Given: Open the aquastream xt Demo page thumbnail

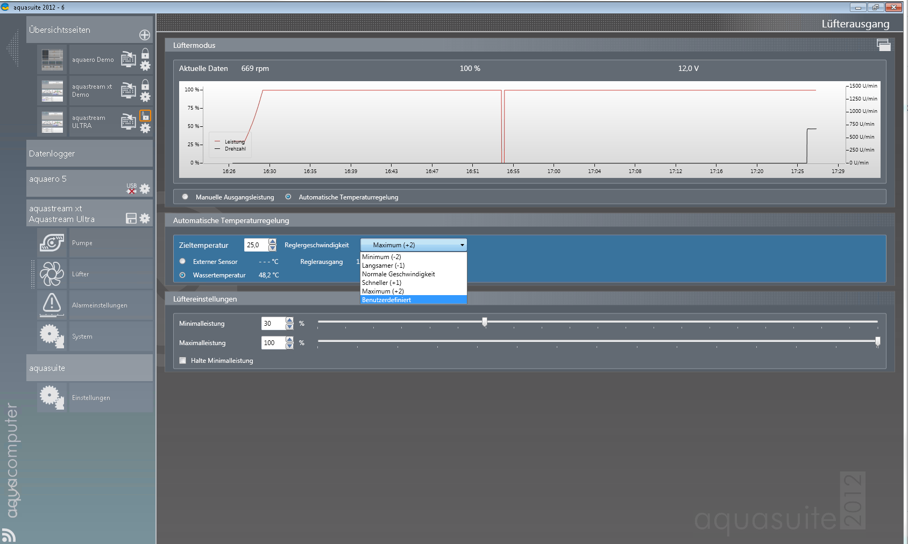Looking at the screenshot, I should pos(52,90).
